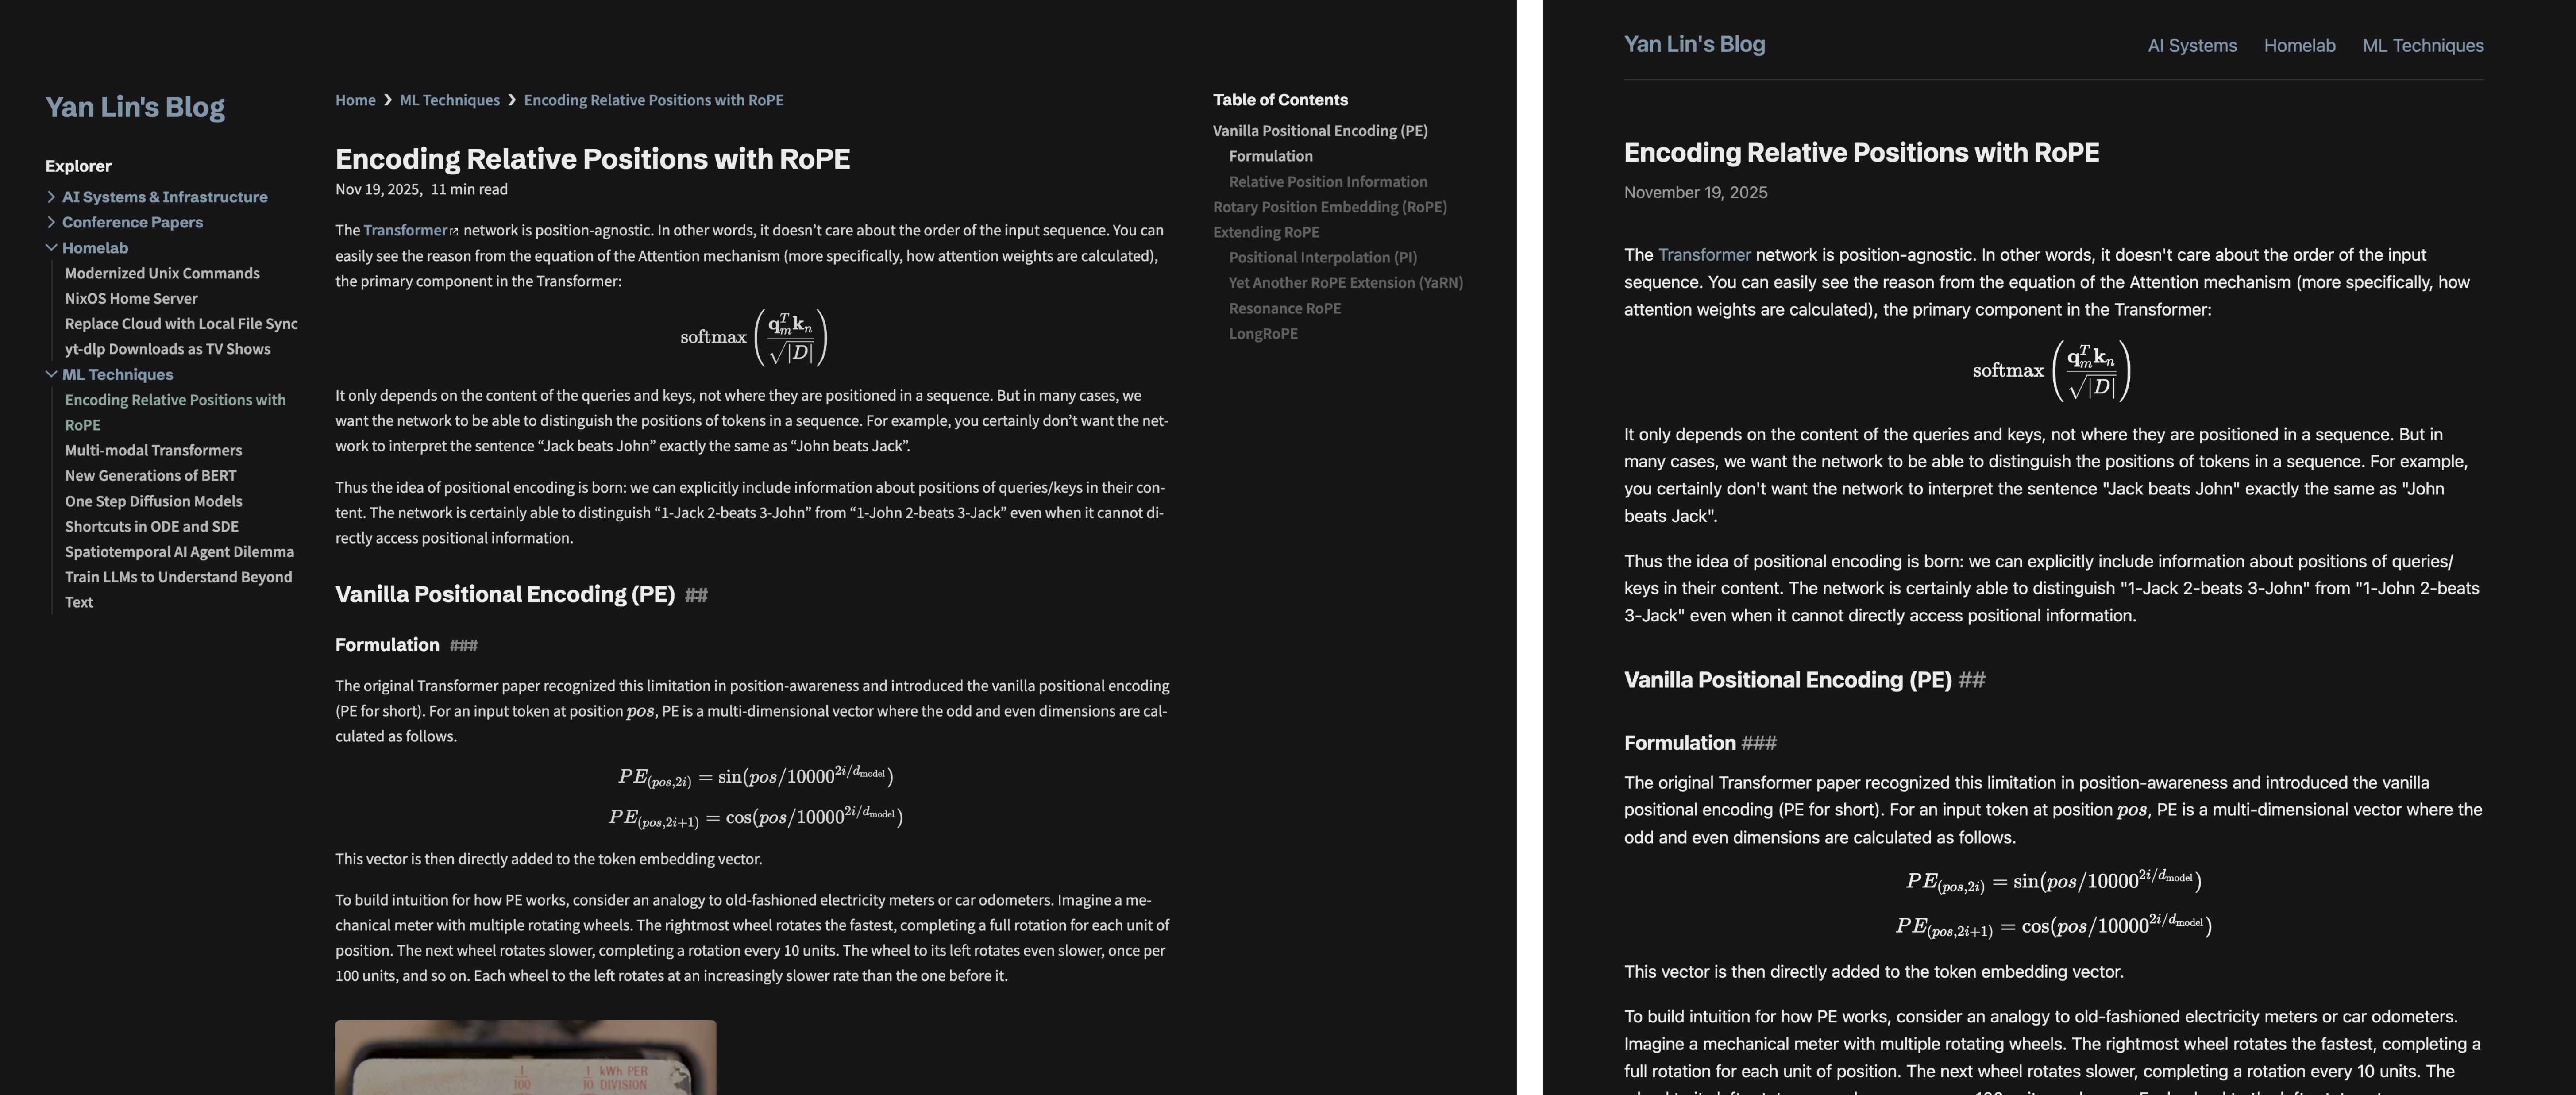Select ML Techniques in the top navigation bar
Screen dimensions: 2576x1095
(x=2422, y=46)
